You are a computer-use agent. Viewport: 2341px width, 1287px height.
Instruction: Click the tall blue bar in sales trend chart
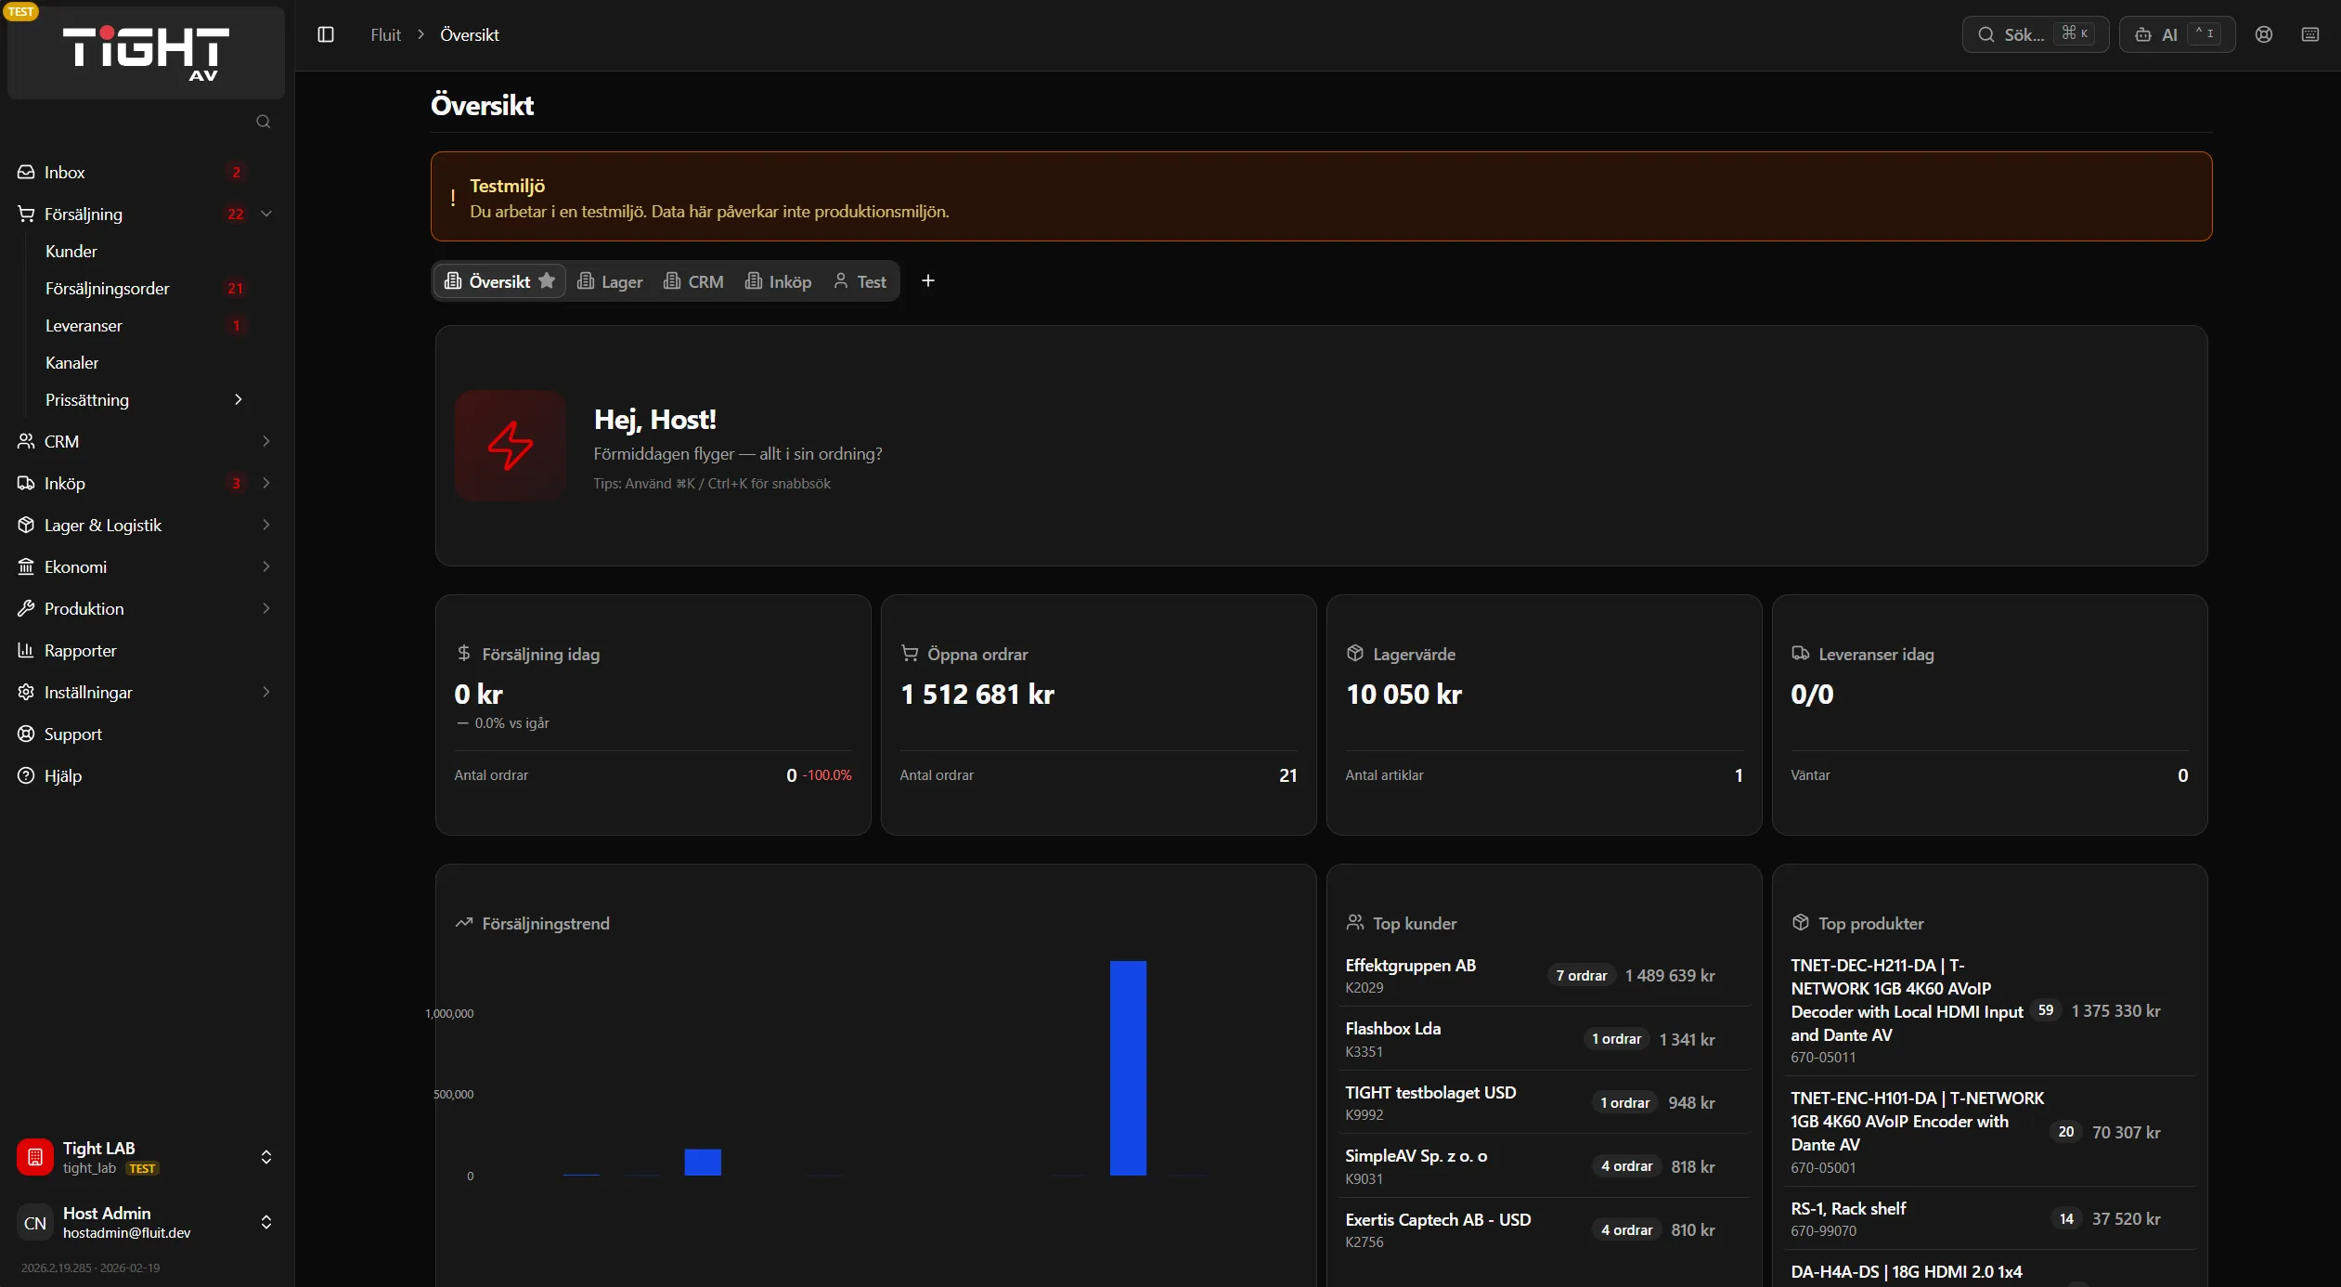(x=1128, y=1068)
